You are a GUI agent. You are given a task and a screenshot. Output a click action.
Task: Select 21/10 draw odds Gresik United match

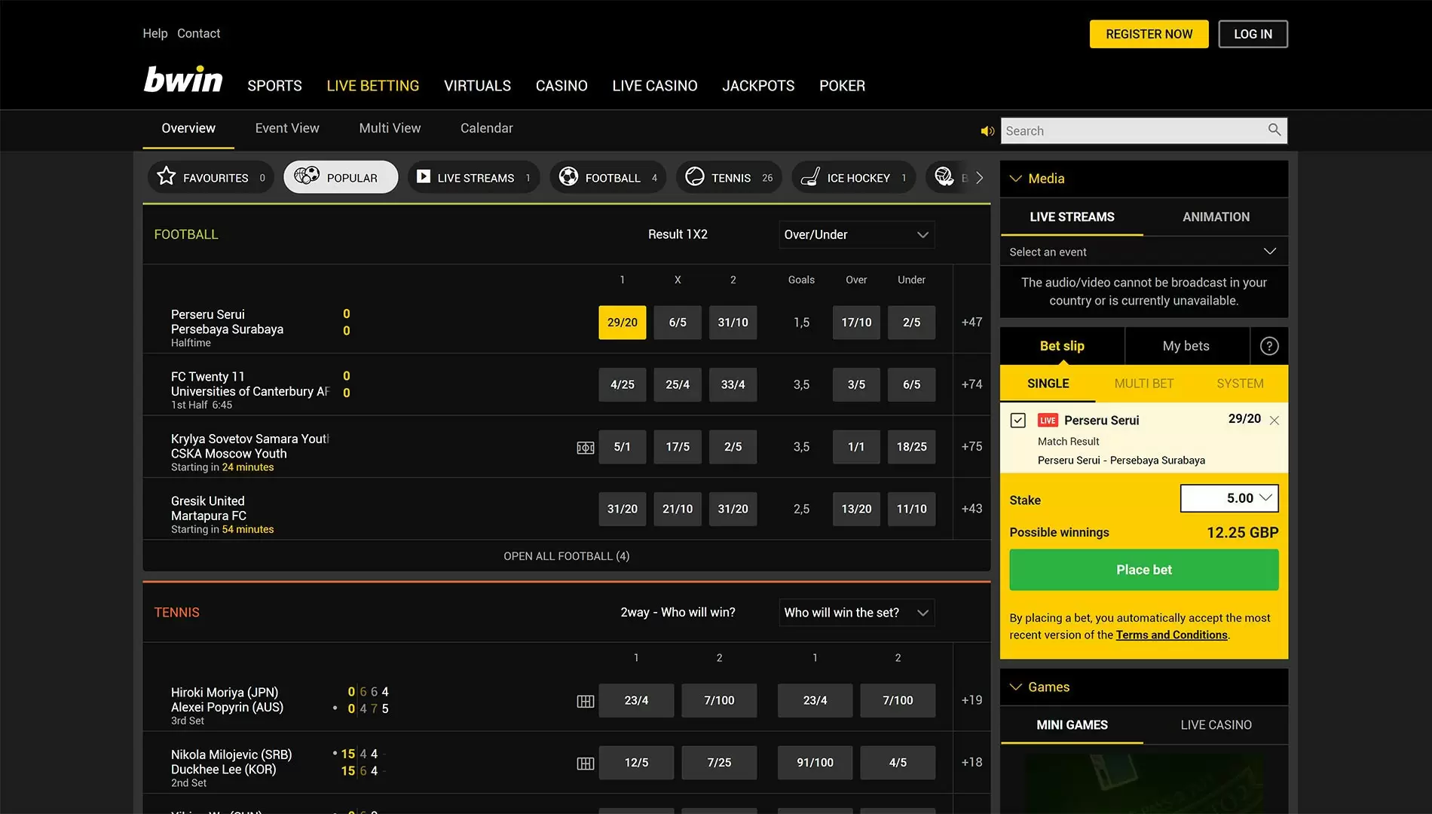[x=678, y=509]
